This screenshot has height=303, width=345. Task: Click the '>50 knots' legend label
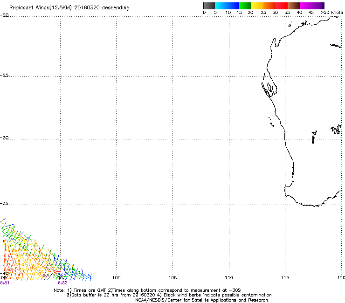click(x=331, y=13)
